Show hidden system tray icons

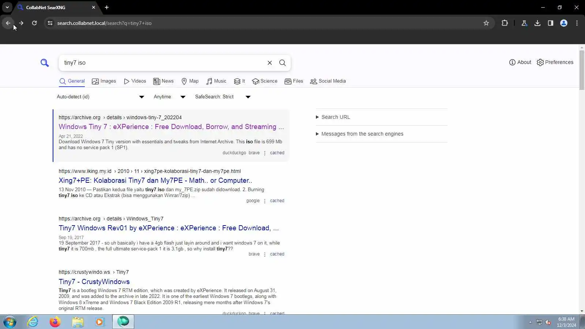point(530,322)
